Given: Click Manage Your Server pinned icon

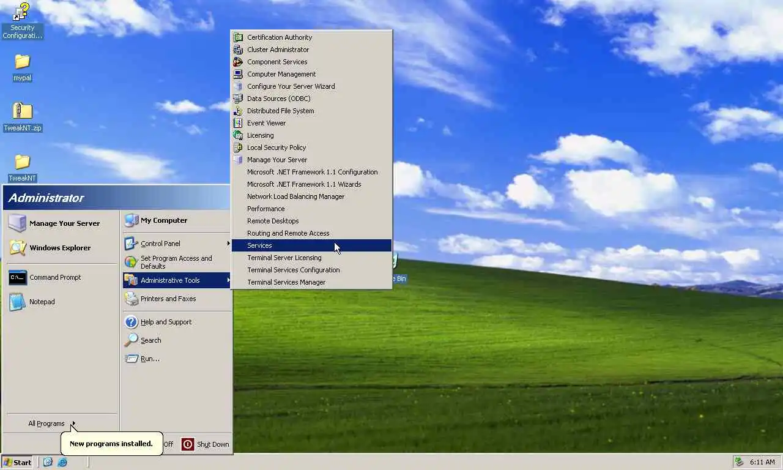Looking at the screenshot, I should pyautogui.click(x=17, y=223).
